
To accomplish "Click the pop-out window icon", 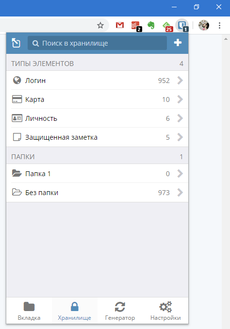I will [x=16, y=43].
